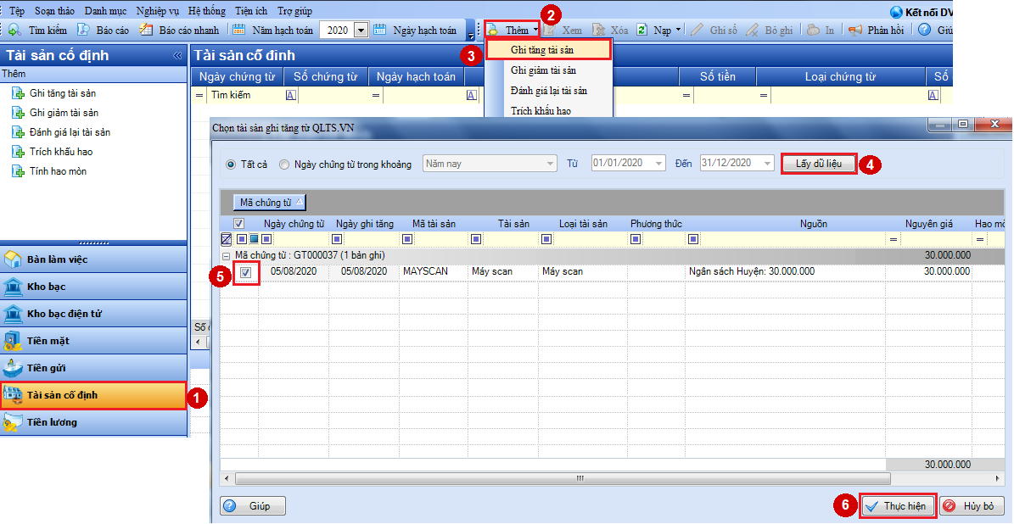Click the Xóa toolbar item
The width and height of the screenshot is (1014, 524).
[610, 30]
